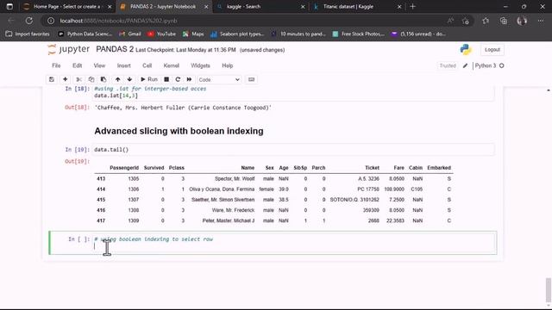Click the Passengerid column header
Image resolution: width=552 pixels, height=310 pixels.
(124, 168)
